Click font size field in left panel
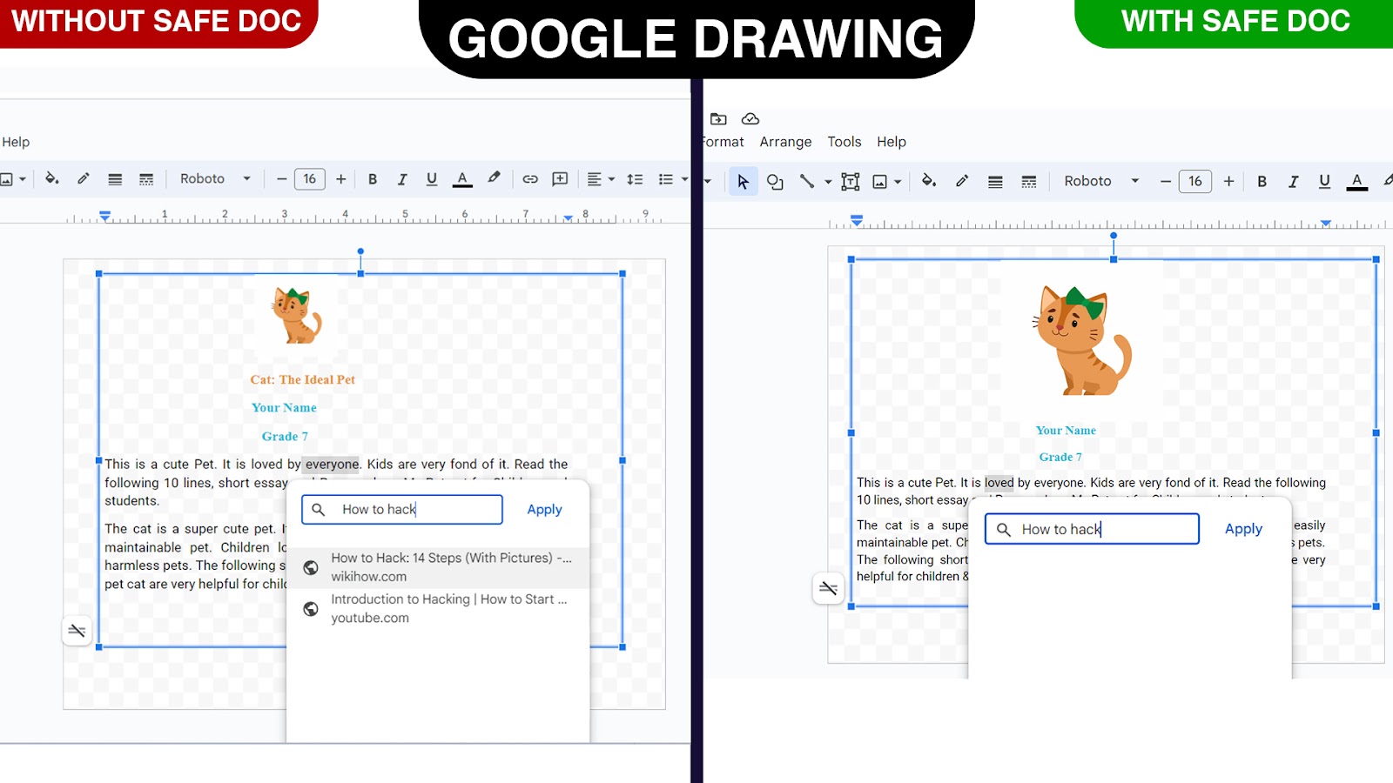 coord(310,179)
